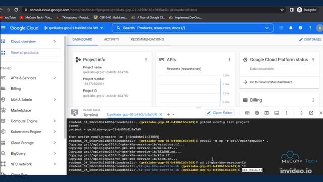Viewport: 323px width, 182px height.
Task: Open the Incognito profile indicator
Action: (307, 10)
